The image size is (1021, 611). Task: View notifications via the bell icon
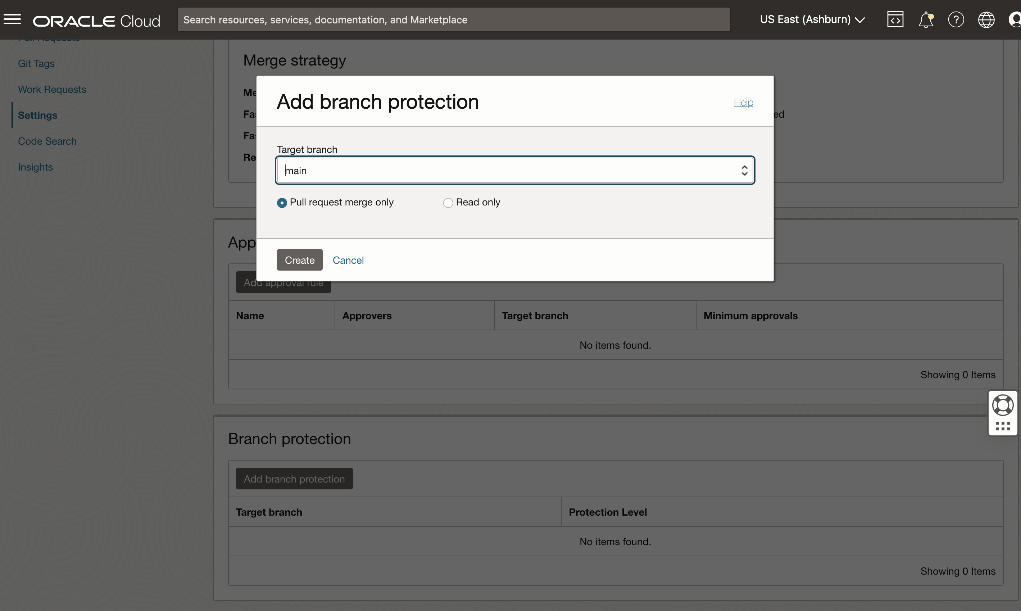coord(926,19)
